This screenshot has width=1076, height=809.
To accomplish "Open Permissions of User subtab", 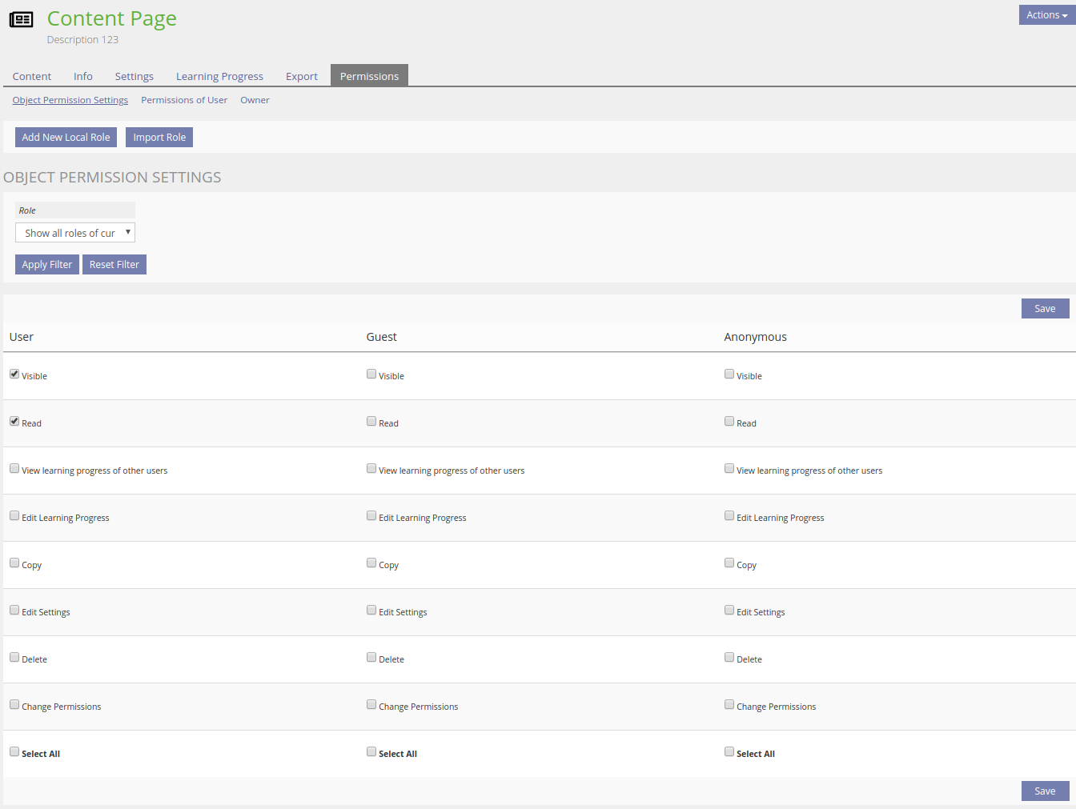I will pyautogui.click(x=184, y=100).
